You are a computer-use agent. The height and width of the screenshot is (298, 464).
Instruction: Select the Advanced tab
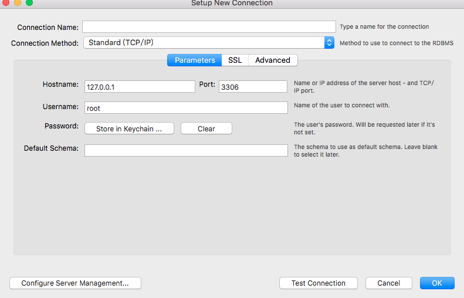273,60
